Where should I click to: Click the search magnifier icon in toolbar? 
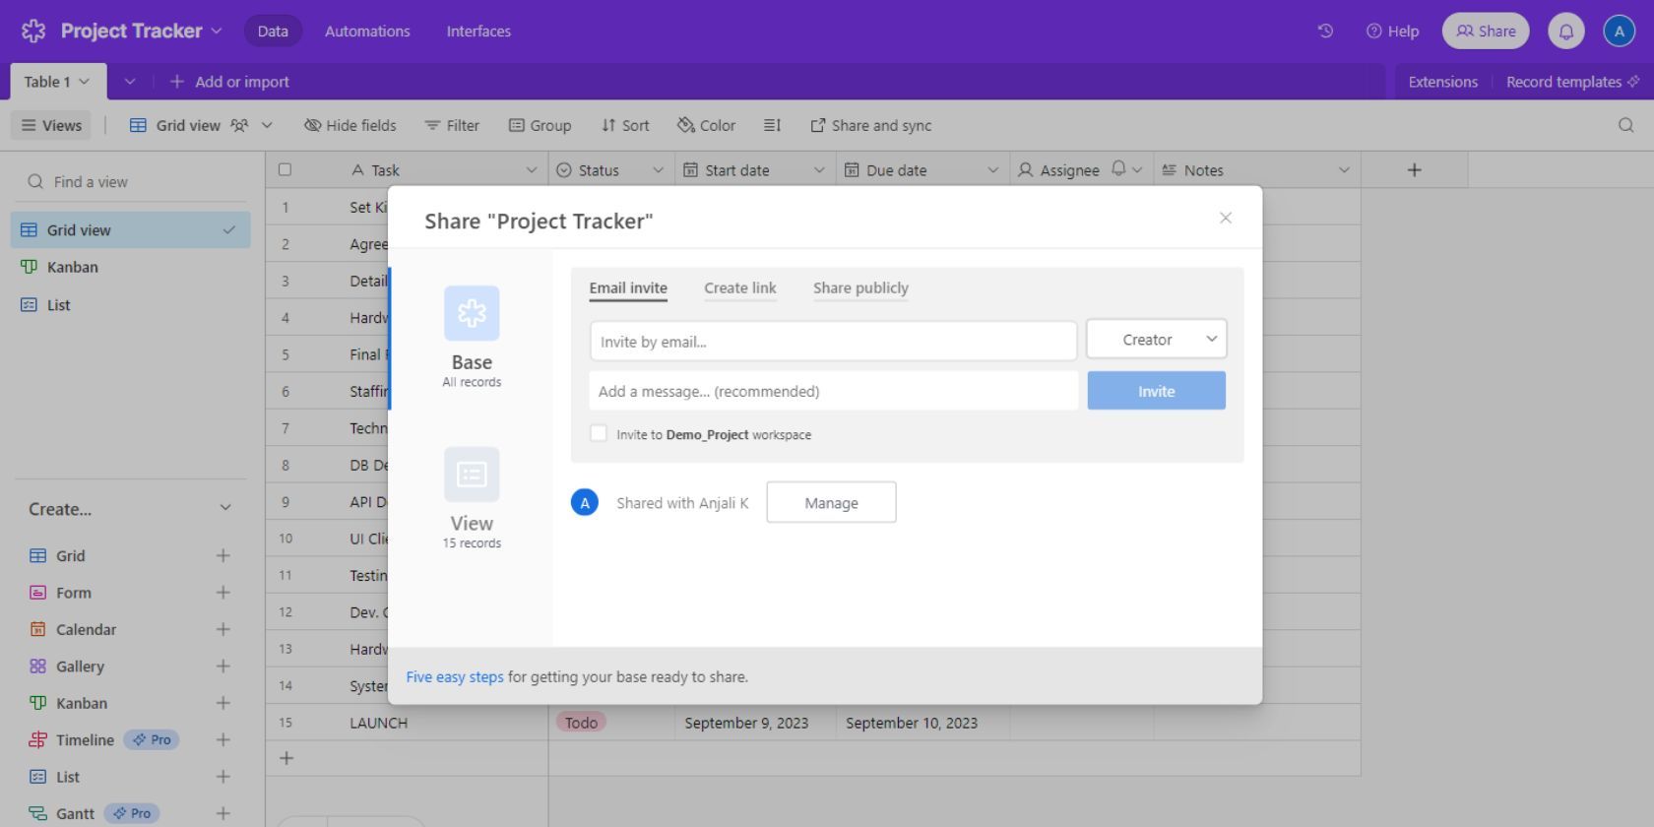click(1625, 125)
